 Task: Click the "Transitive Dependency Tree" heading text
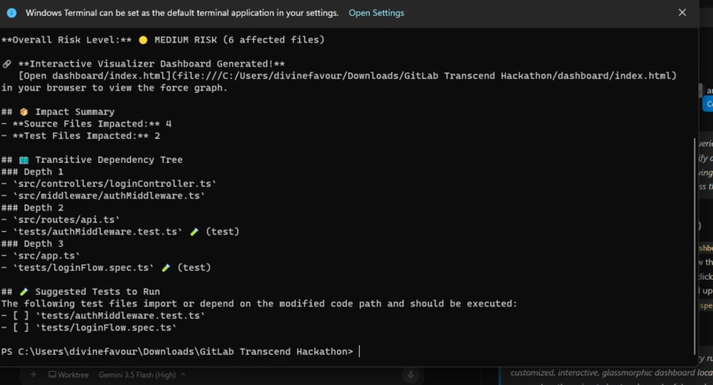109,159
